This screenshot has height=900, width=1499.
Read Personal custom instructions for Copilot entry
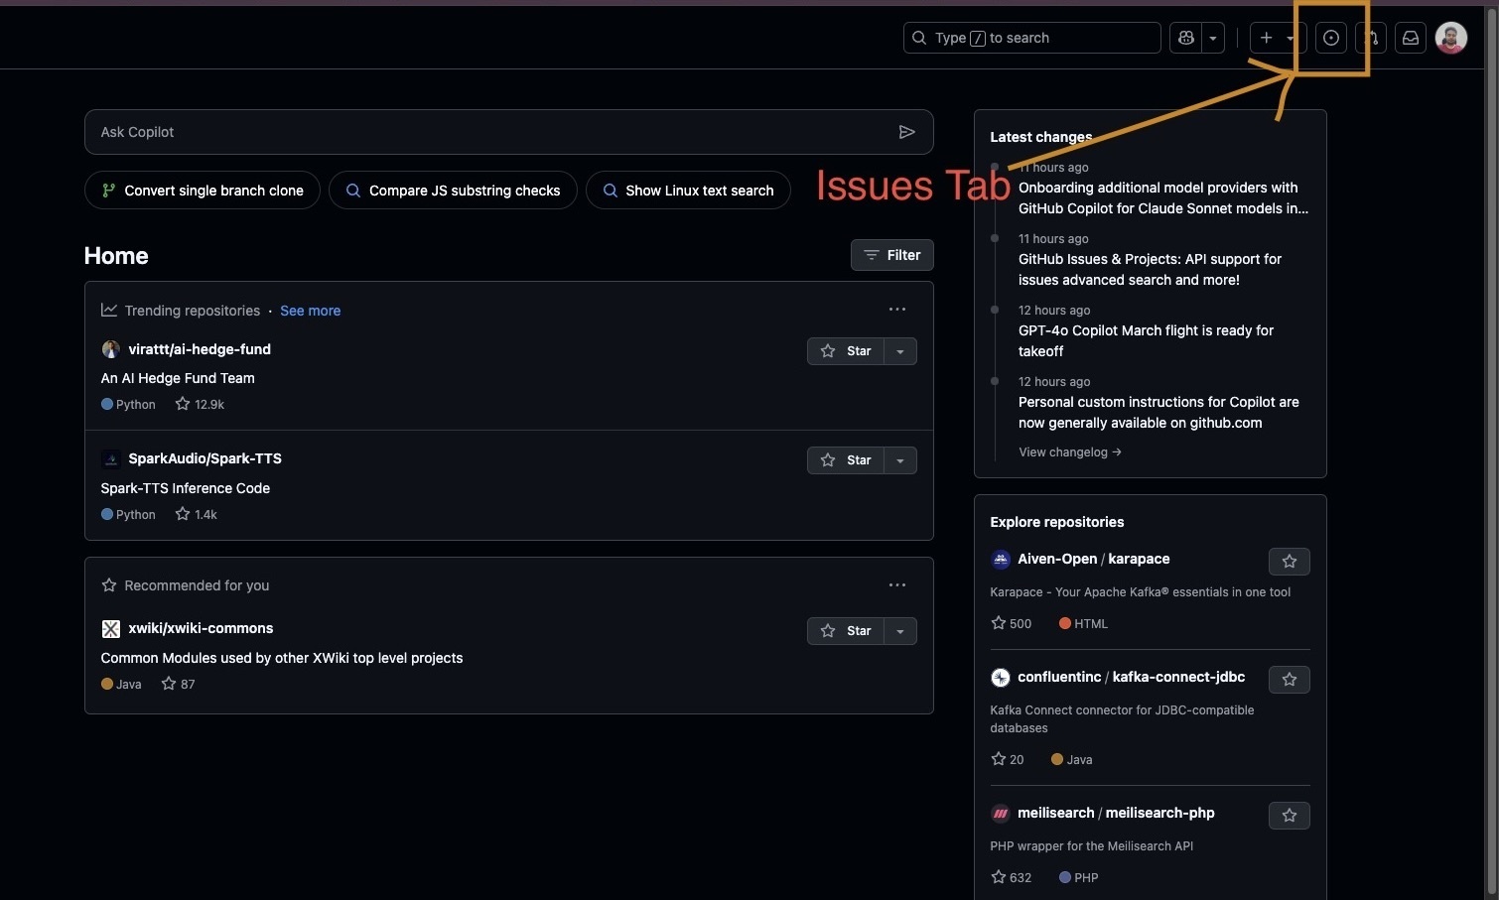1158,412
